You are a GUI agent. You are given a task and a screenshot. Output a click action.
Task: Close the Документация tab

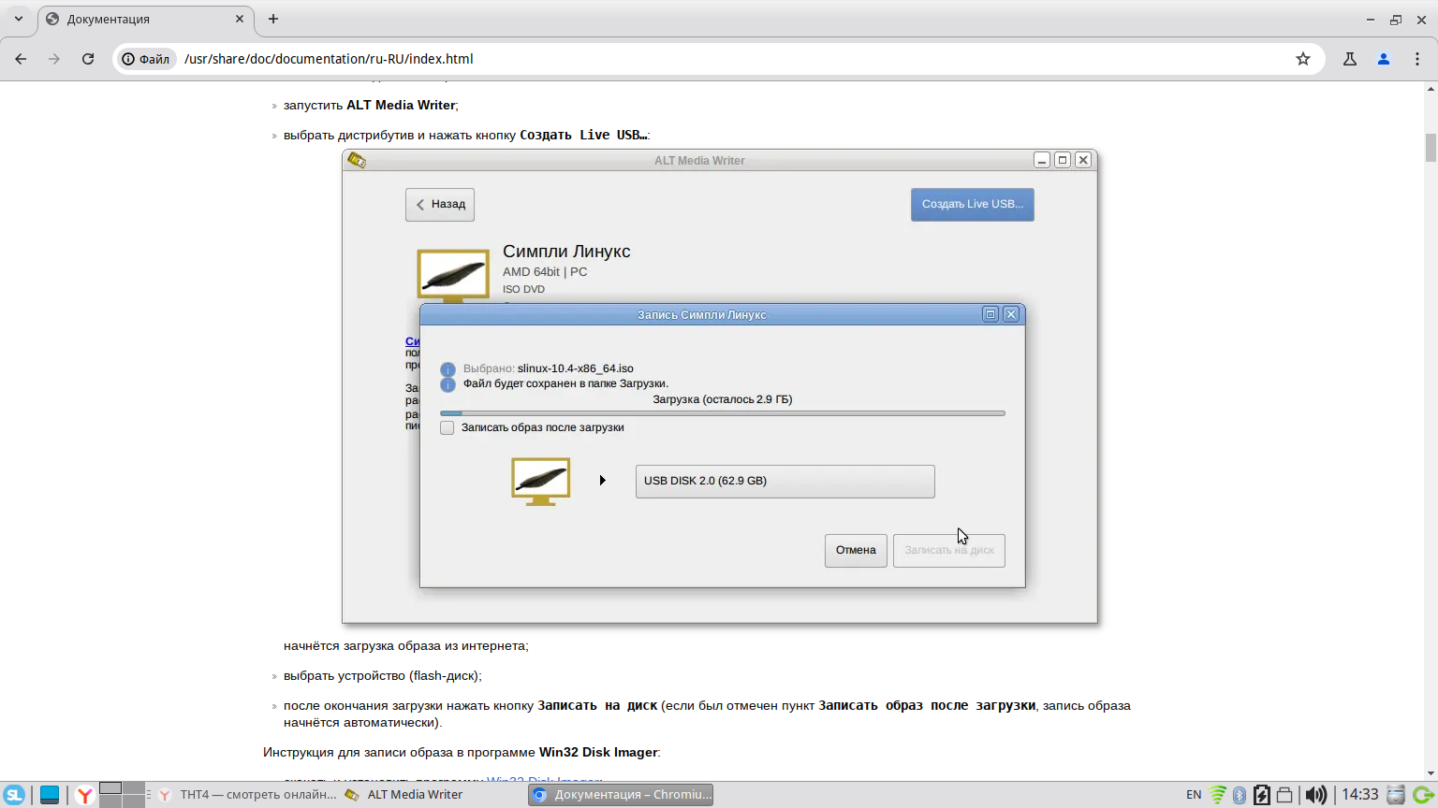[x=240, y=19]
